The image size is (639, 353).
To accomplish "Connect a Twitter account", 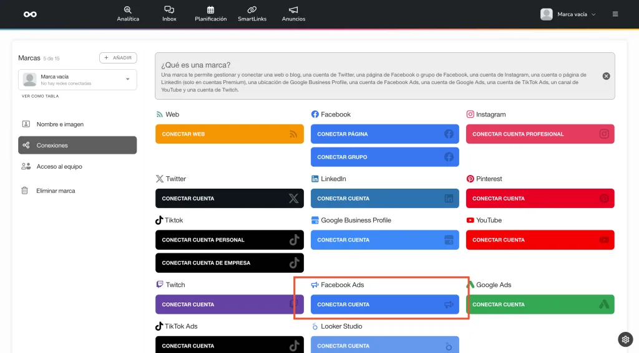I will point(230,199).
